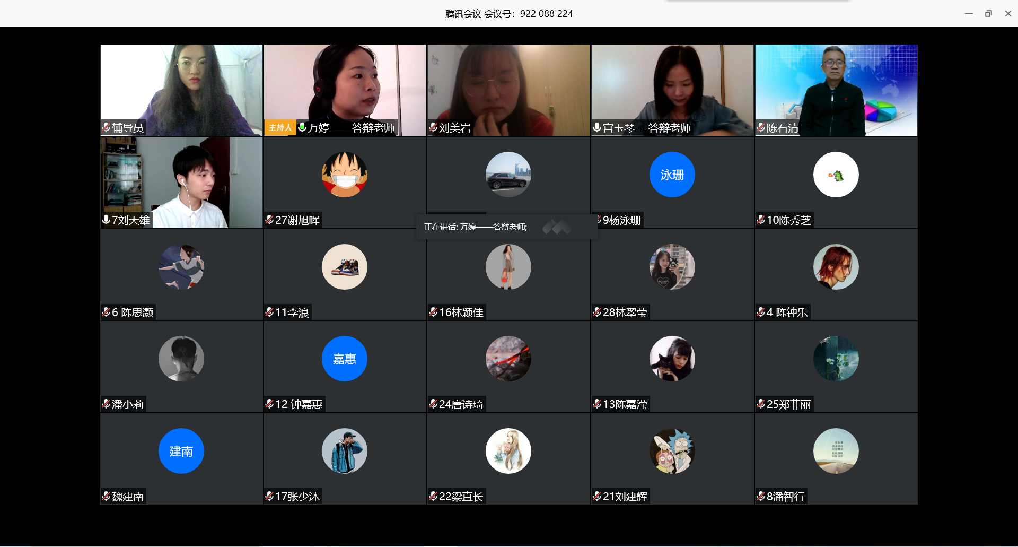Click the muted mic icon beside 辅导员
The height and width of the screenshot is (547, 1018).
(x=106, y=127)
